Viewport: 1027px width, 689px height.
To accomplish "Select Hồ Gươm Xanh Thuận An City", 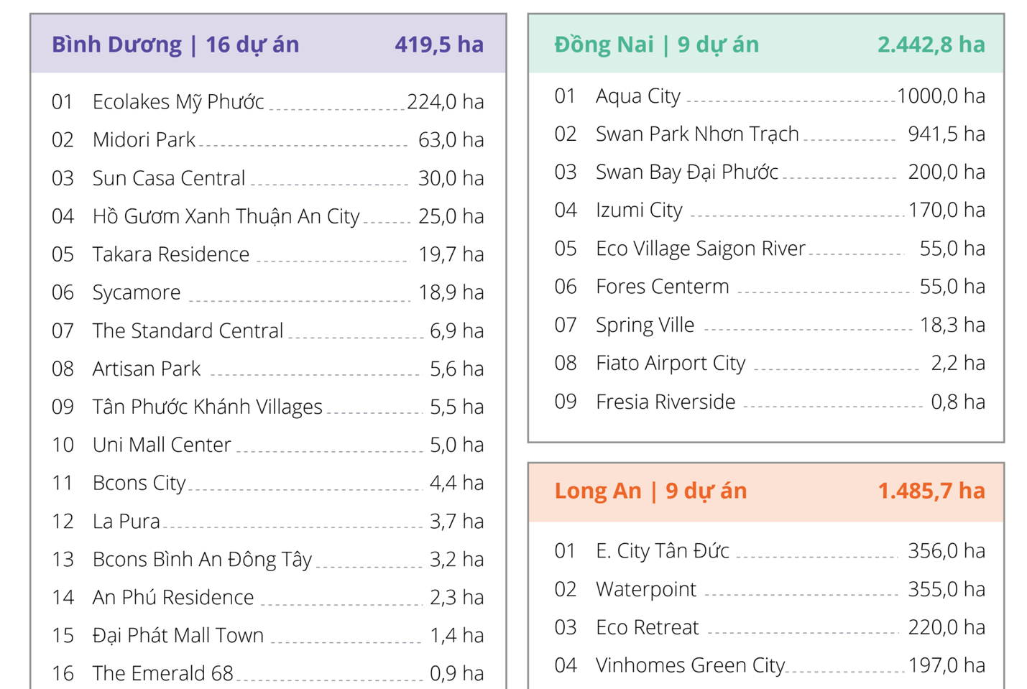I will [x=226, y=216].
